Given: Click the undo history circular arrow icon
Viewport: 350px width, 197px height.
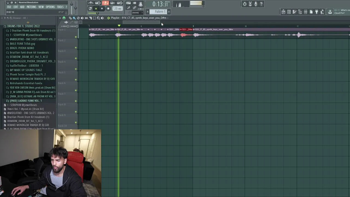Looking at the screenshot, I should coord(245,4).
